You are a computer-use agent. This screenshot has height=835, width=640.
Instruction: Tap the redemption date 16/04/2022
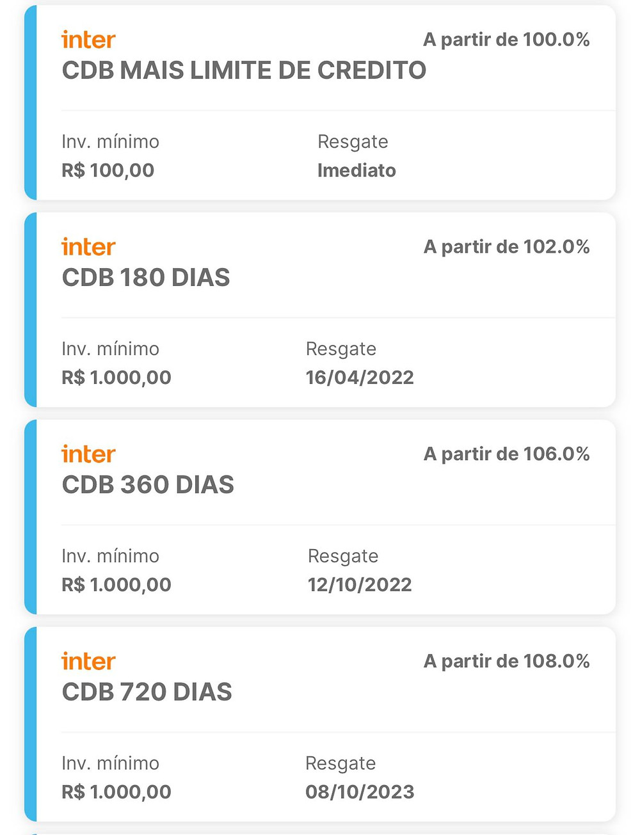[x=360, y=378]
